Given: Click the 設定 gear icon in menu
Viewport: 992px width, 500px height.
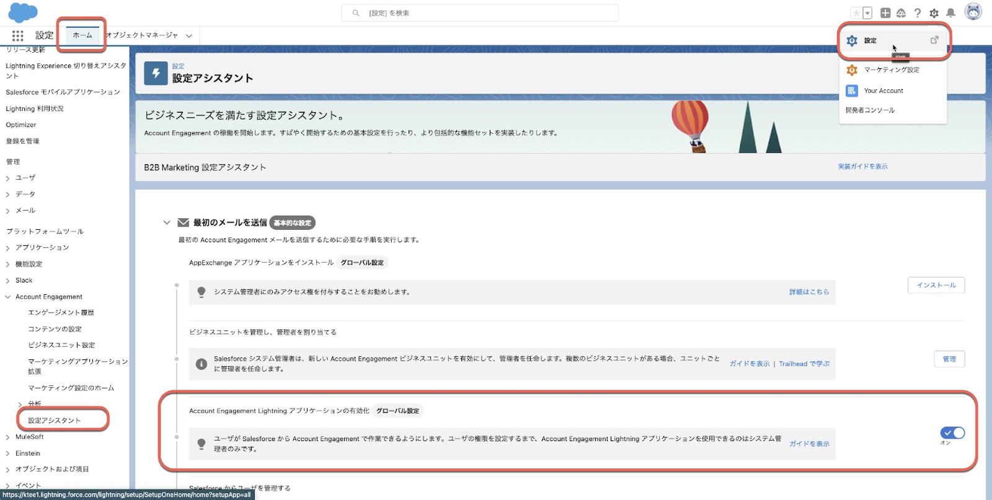Looking at the screenshot, I should click(852, 40).
